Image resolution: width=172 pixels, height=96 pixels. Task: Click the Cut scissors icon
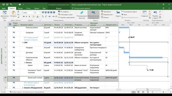click(x=18, y=12)
